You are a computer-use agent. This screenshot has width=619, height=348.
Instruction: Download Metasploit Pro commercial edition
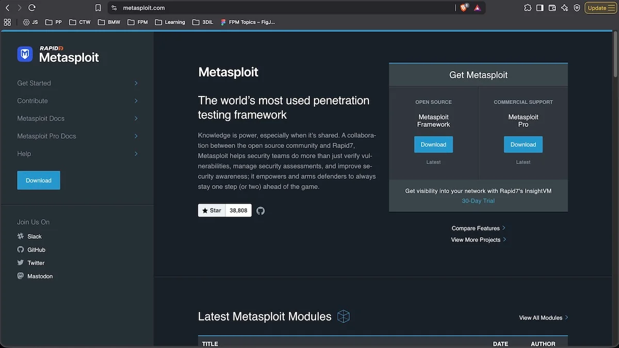click(x=523, y=144)
